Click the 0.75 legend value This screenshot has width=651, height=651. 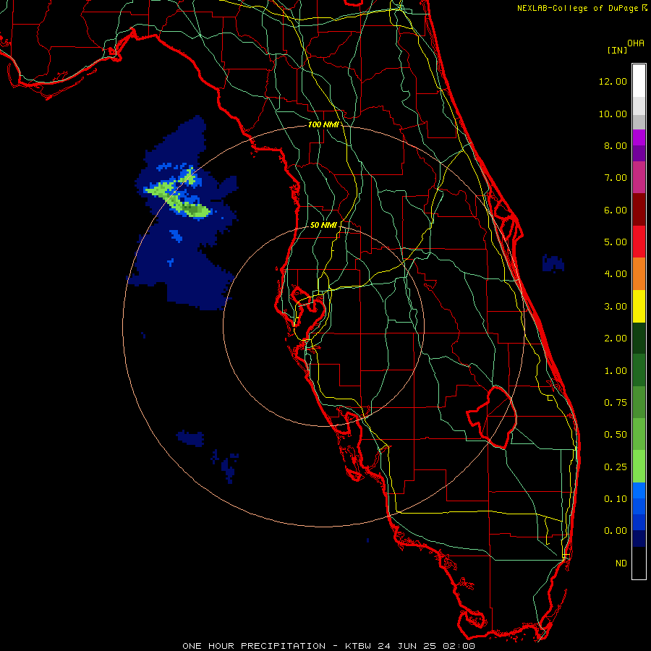pos(616,403)
